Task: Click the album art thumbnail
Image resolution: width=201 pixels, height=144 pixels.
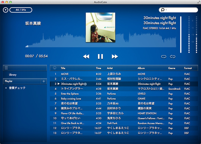Action: point(100,27)
